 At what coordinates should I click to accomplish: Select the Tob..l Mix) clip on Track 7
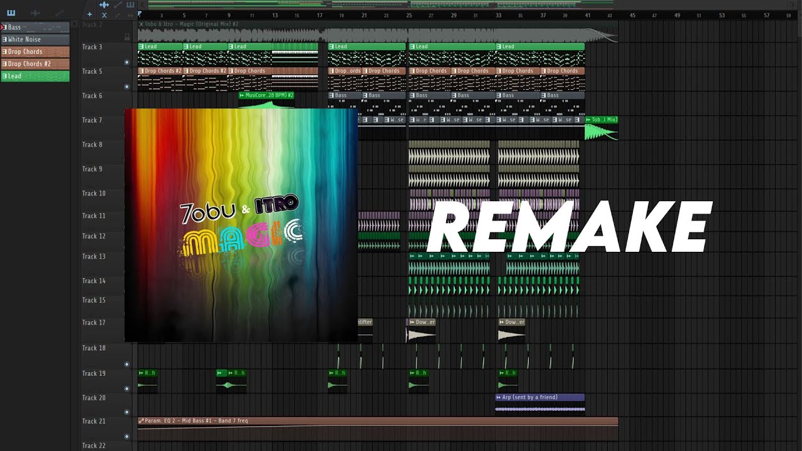point(601,128)
